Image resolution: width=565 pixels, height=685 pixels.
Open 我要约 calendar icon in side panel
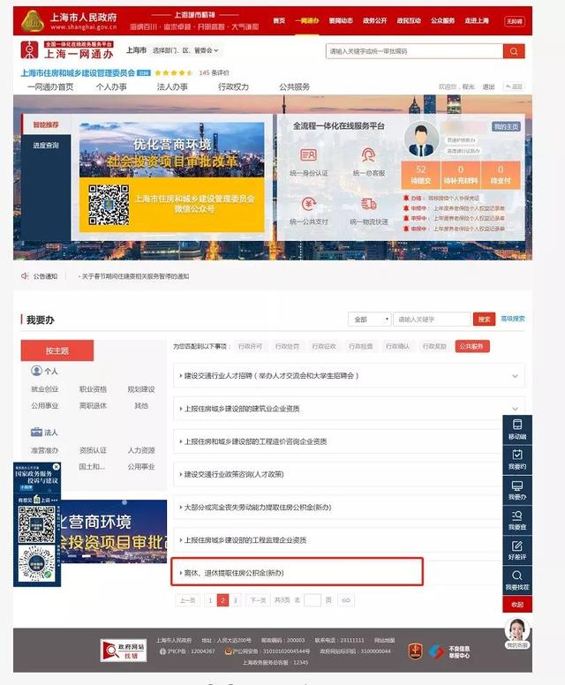coord(517,455)
